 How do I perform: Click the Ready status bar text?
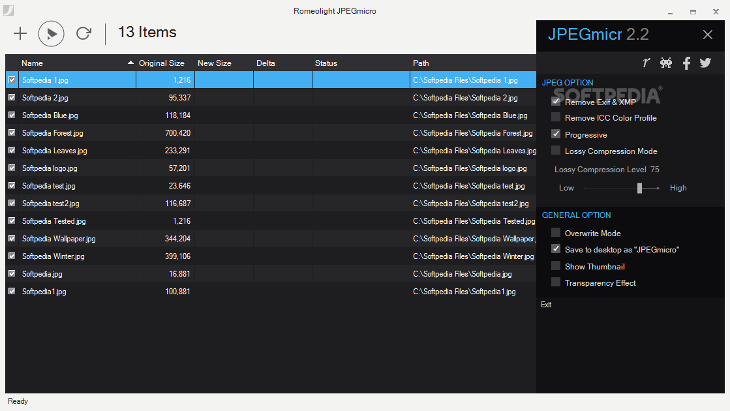click(18, 401)
